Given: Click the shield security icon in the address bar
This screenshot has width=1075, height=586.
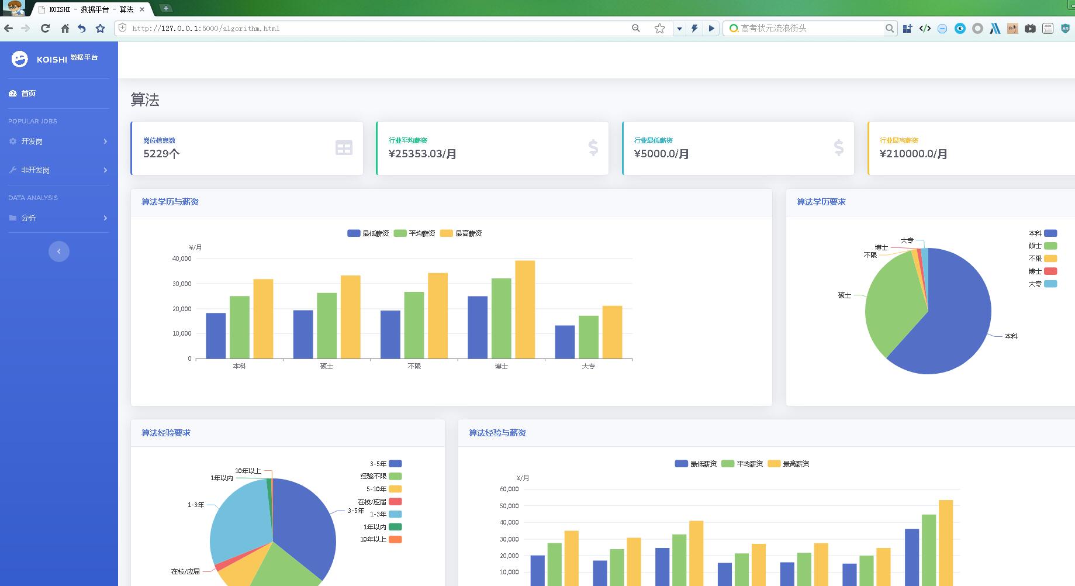Looking at the screenshot, I should [122, 28].
